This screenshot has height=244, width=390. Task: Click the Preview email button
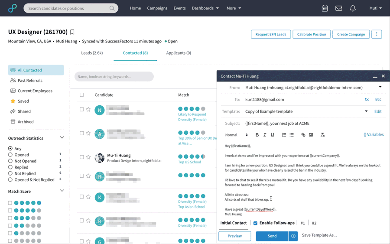point(234,236)
